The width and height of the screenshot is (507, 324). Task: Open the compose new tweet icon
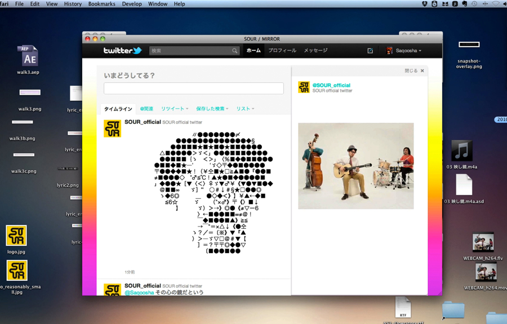[x=370, y=51]
